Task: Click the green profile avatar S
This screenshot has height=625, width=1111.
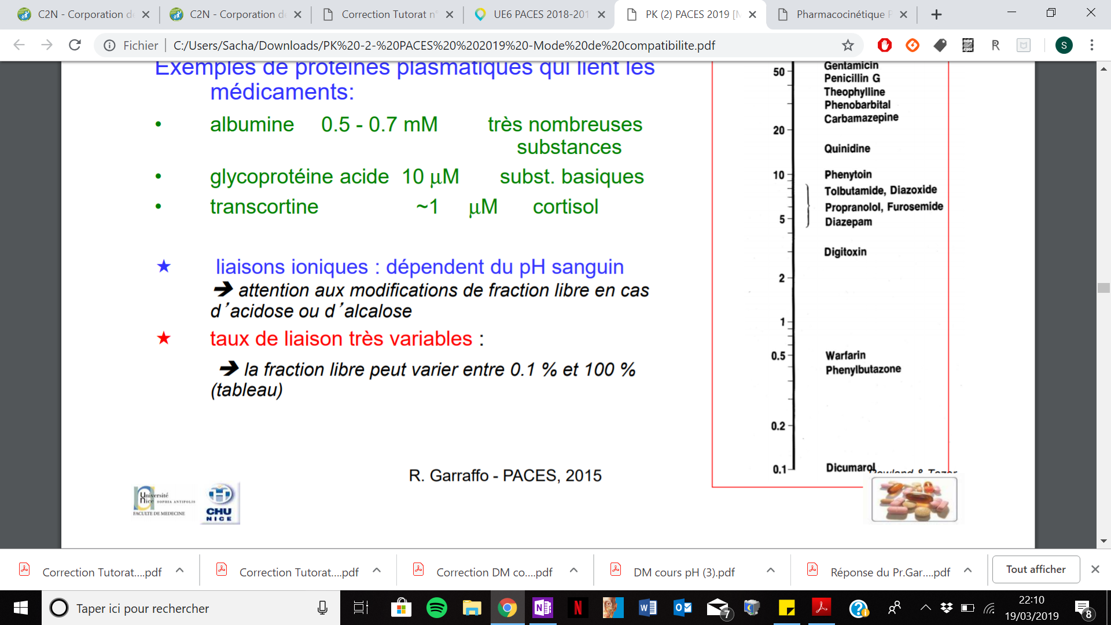Action: (x=1064, y=45)
